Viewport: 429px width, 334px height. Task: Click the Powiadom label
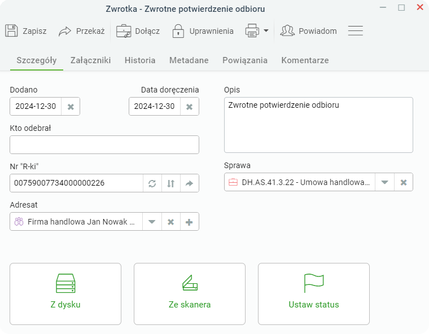click(318, 31)
